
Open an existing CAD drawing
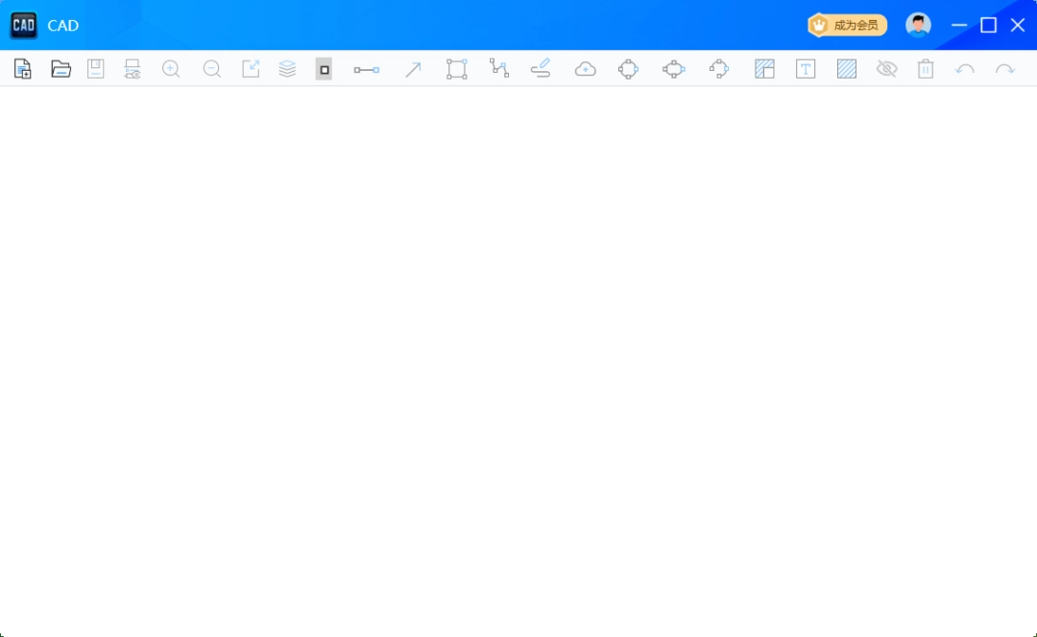tap(60, 68)
